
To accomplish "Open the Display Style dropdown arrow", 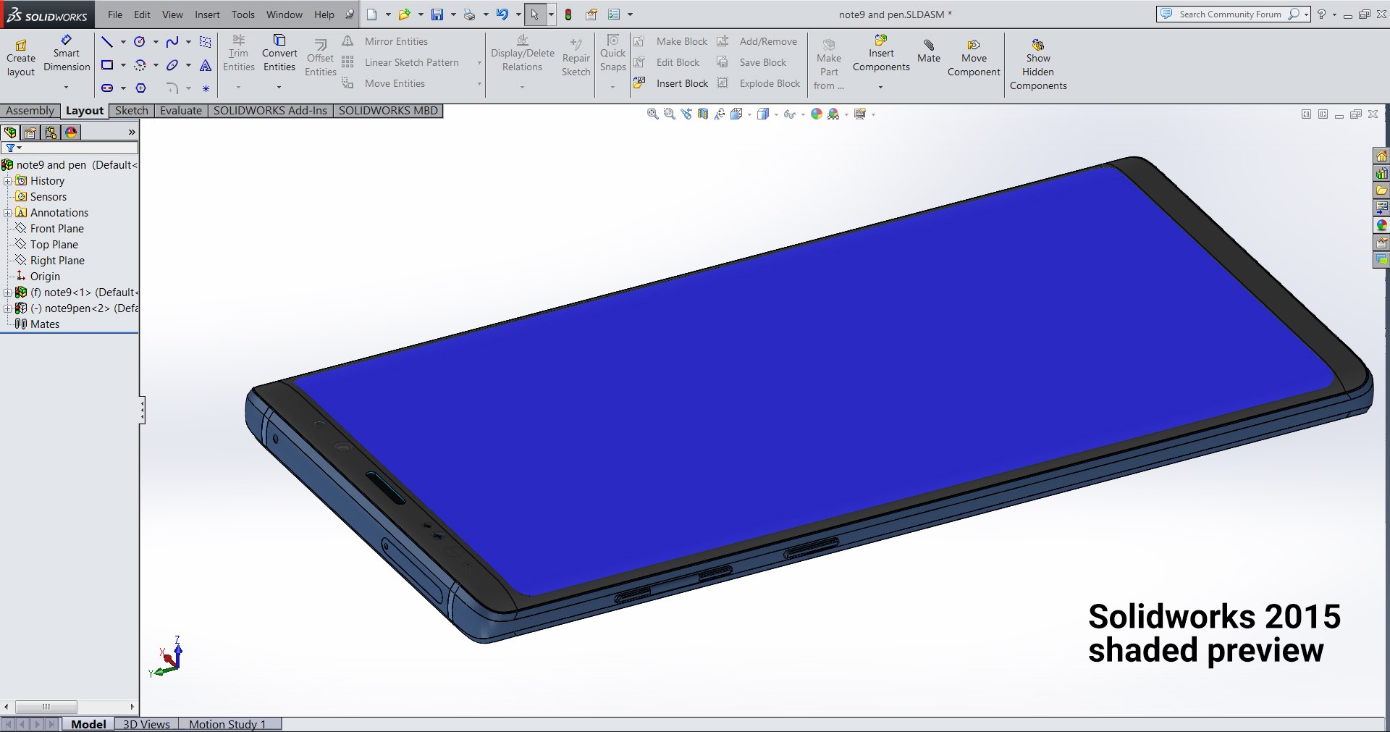I will coord(776,114).
